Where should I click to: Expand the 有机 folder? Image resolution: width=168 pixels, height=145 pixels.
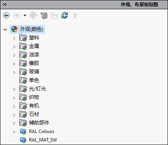pyautogui.click(x=14, y=106)
